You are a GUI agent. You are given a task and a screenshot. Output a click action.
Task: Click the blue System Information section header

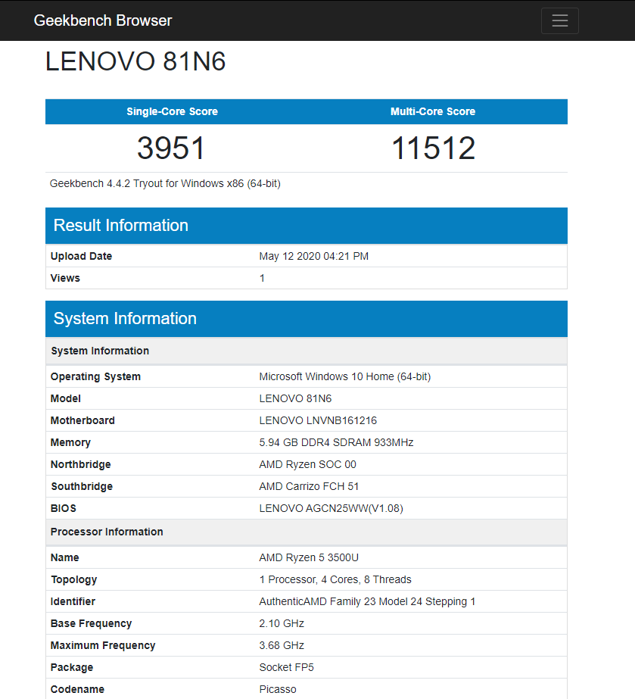(306, 319)
